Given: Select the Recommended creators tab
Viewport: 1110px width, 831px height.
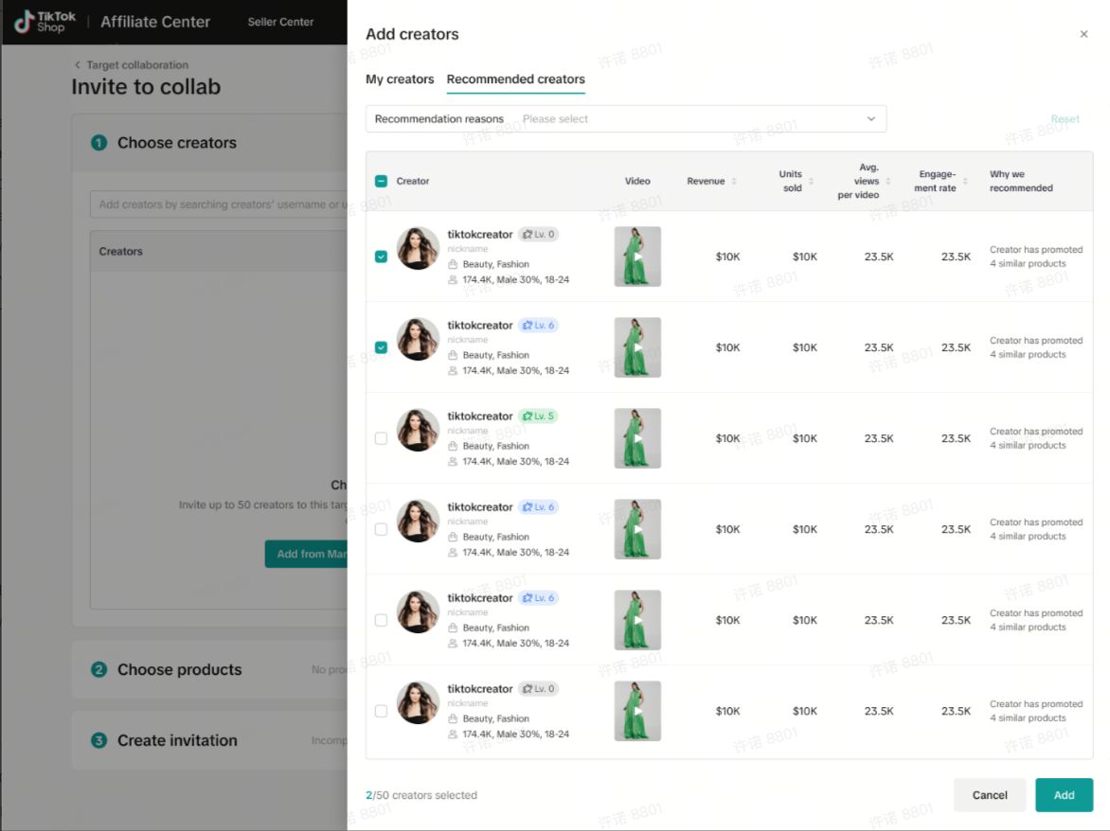Looking at the screenshot, I should (x=515, y=80).
